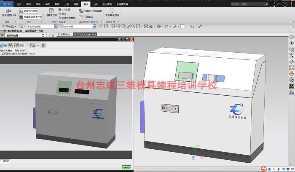Screen dimensions: 295x172
Task: Click the measure ruler toolbar icon
Action: coord(200,26)
